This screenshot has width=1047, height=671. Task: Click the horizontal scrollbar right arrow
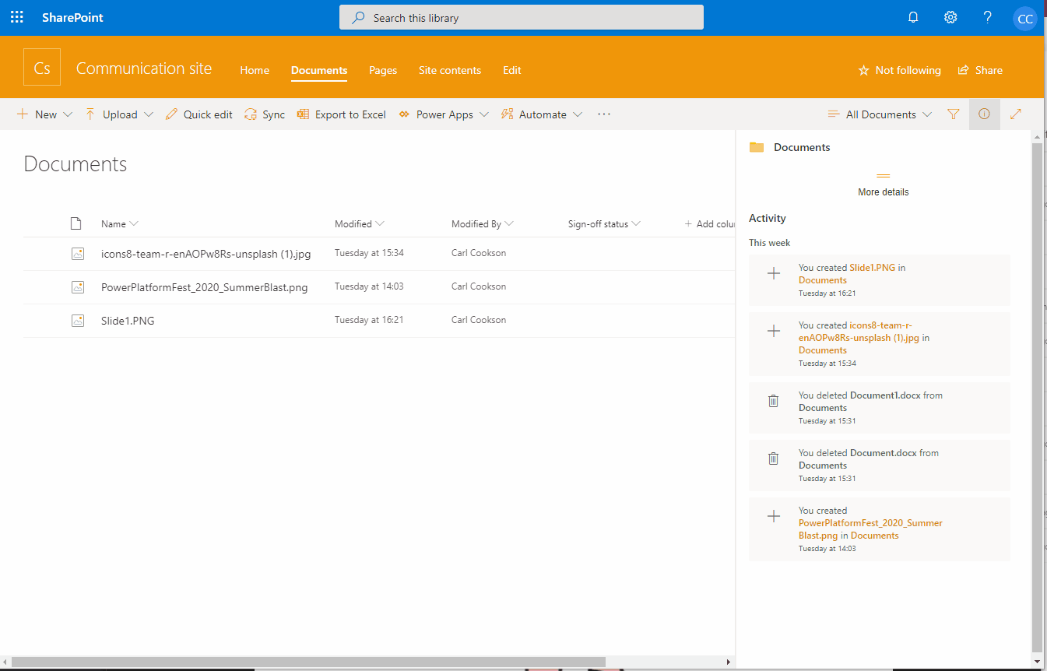[x=729, y=662]
